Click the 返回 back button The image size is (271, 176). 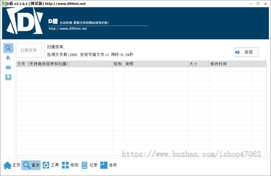pos(246,52)
